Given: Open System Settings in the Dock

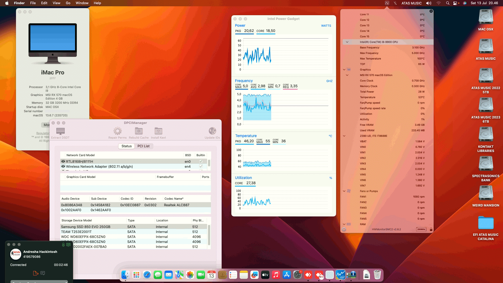Looking at the screenshot, I should tap(297, 275).
